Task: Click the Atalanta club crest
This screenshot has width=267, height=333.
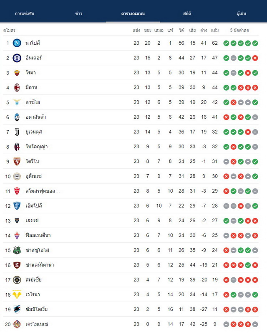Action: (x=17, y=117)
